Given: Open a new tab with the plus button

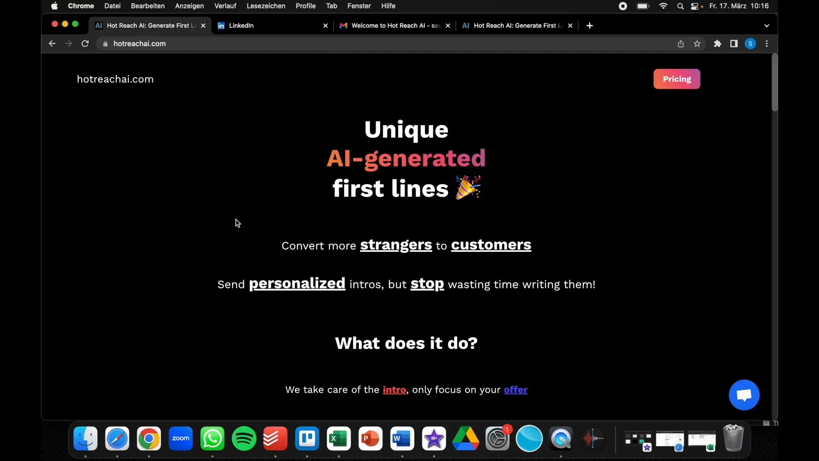Looking at the screenshot, I should (x=590, y=26).
